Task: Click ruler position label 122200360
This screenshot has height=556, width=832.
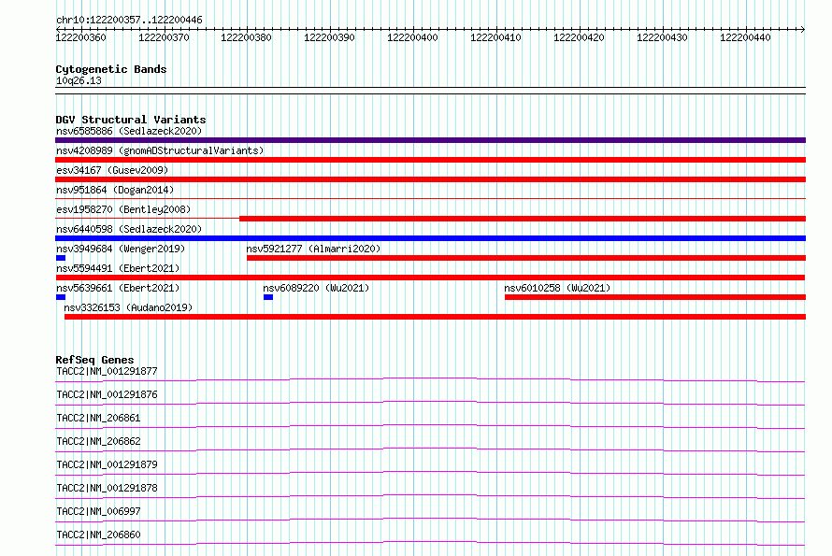Action: (x=80, y=37)
